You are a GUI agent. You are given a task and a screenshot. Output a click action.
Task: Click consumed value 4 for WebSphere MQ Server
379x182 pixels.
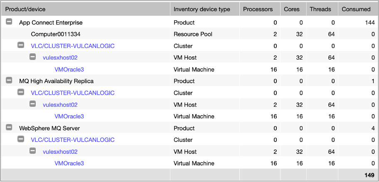pyautogui.click(x=373, y=128)
